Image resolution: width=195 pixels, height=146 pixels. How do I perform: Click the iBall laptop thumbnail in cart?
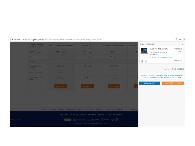(144, 51)
